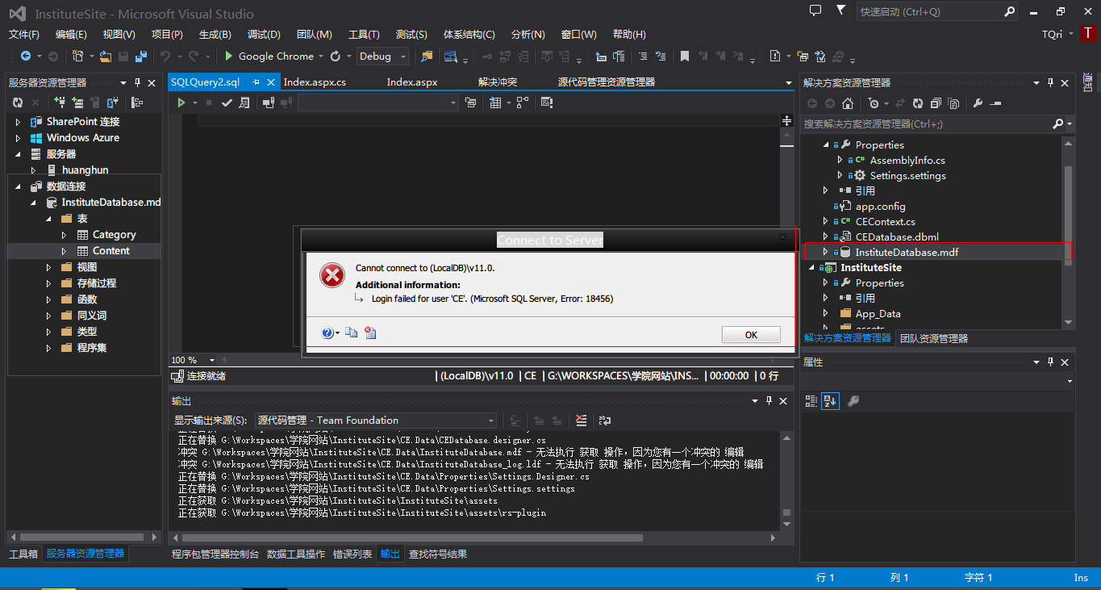Viewport: 1101px width, 590px height.
Task: Open Properties wrench in Solution Explorer toolbar
Action: tap(978, 103)
